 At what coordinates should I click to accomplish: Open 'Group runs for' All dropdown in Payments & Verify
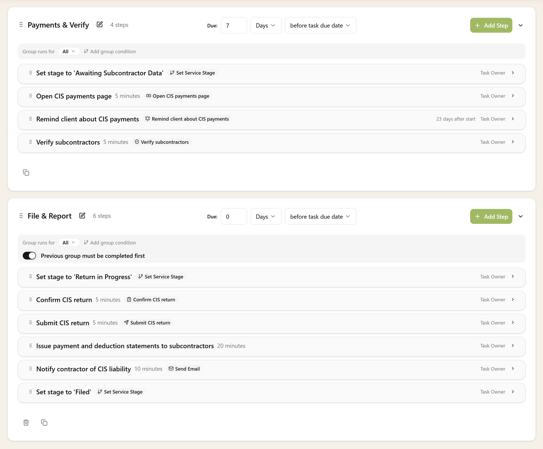click(69, 51)
